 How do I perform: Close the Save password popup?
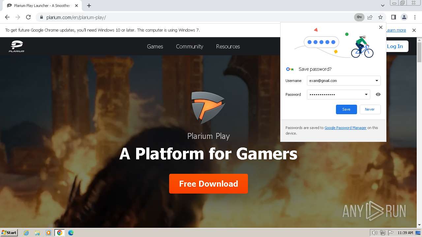381,27
